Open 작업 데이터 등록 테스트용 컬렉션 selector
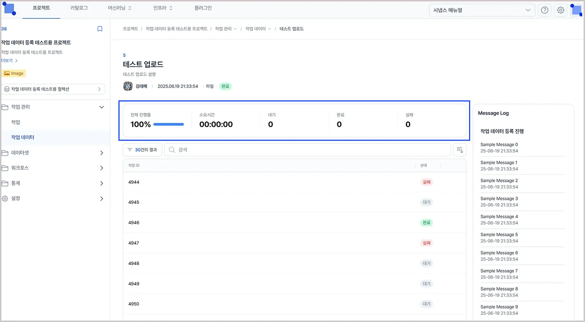585x322 pixels. tap(53, 89)
